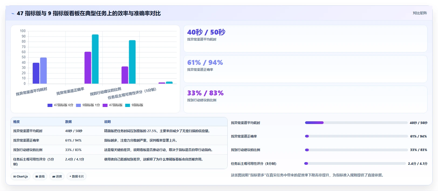The image size is (438, 191).
Task: Select table cell 找异常渠道正确率
Action: pos(26,140)
